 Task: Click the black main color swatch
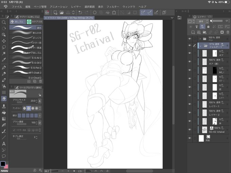[x=3, y=164]
